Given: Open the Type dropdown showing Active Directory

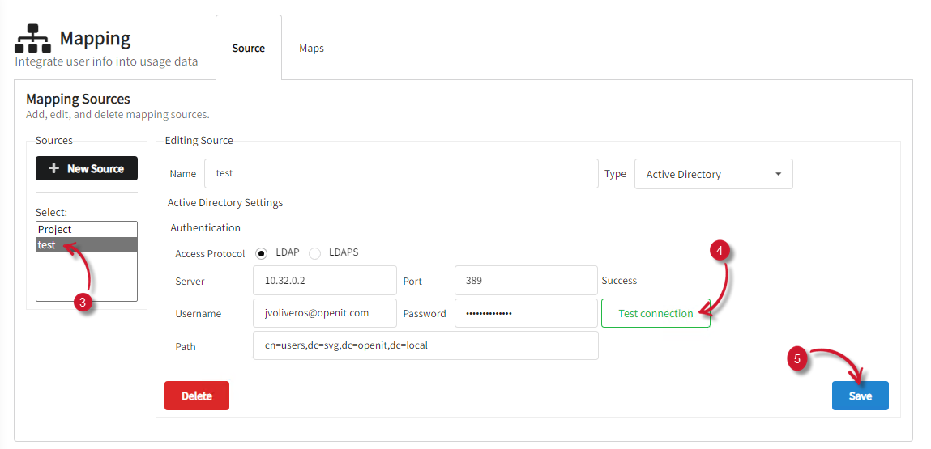Looking at the screenshot, I should pos(714,175).
